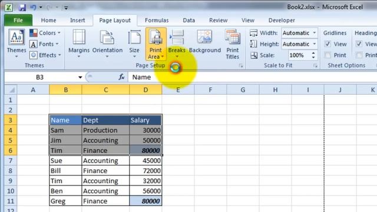Switch to the Developer tab
377x212 pixels.
[282, 20]
